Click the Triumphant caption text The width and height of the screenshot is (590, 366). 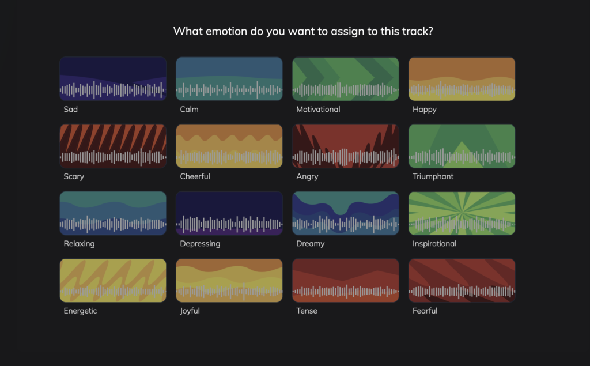pyautogui.click(x=433, y=176)
